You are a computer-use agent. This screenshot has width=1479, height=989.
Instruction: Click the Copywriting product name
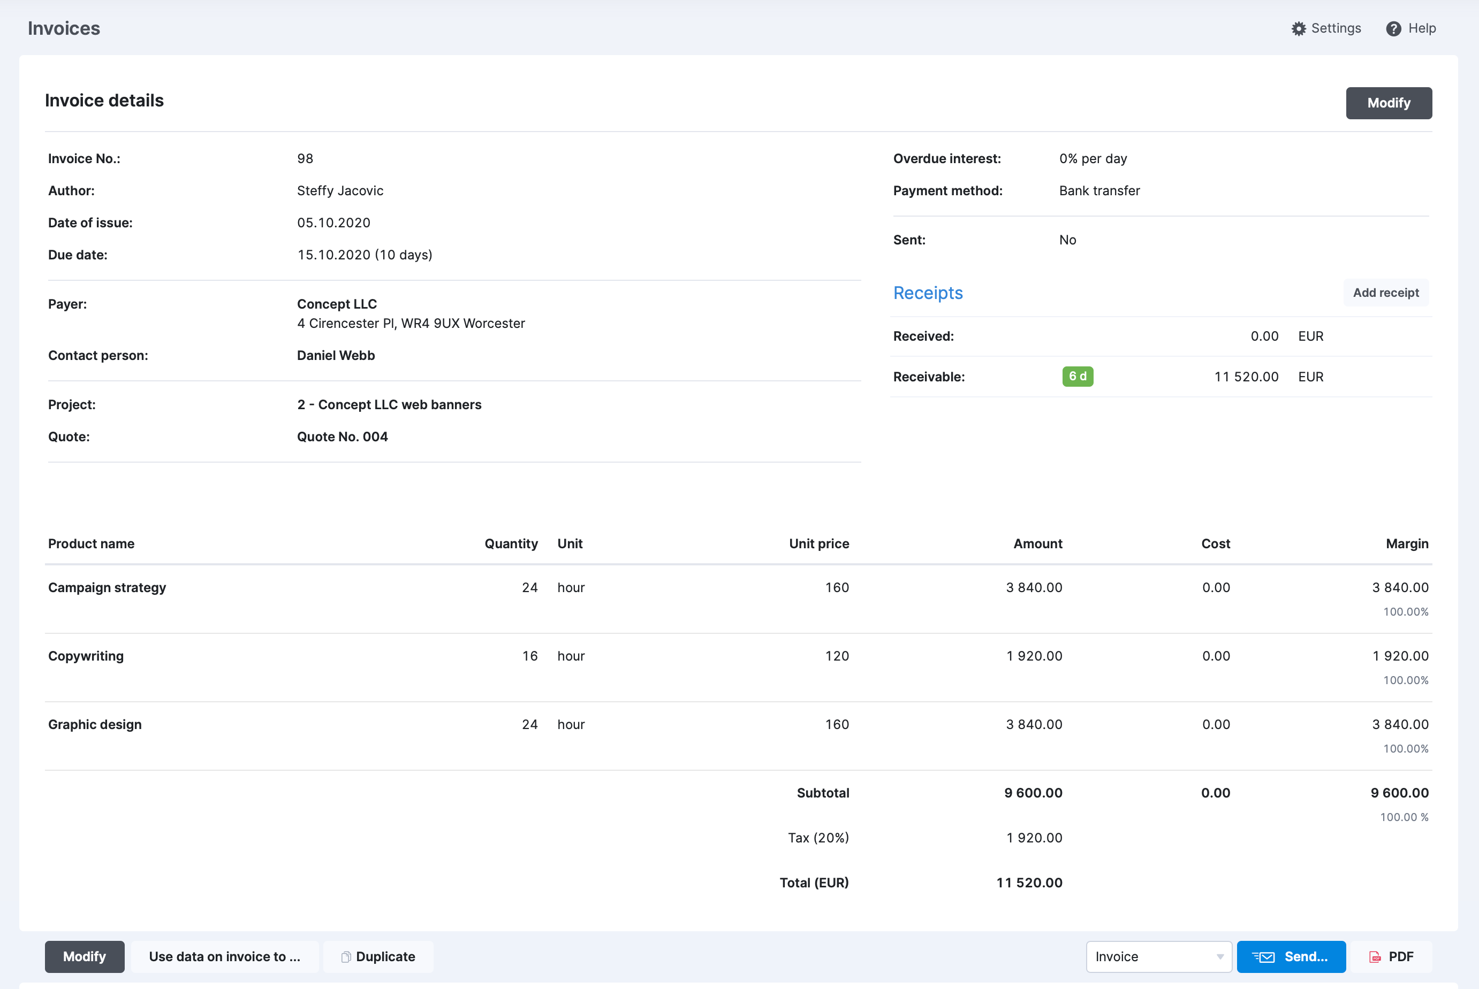[x=86, y=656]
